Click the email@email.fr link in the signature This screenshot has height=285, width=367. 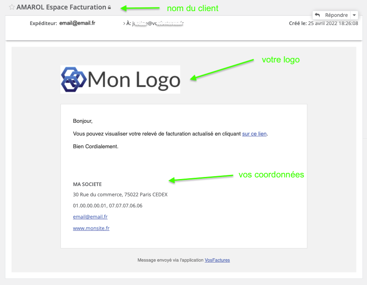click(90, 216)
